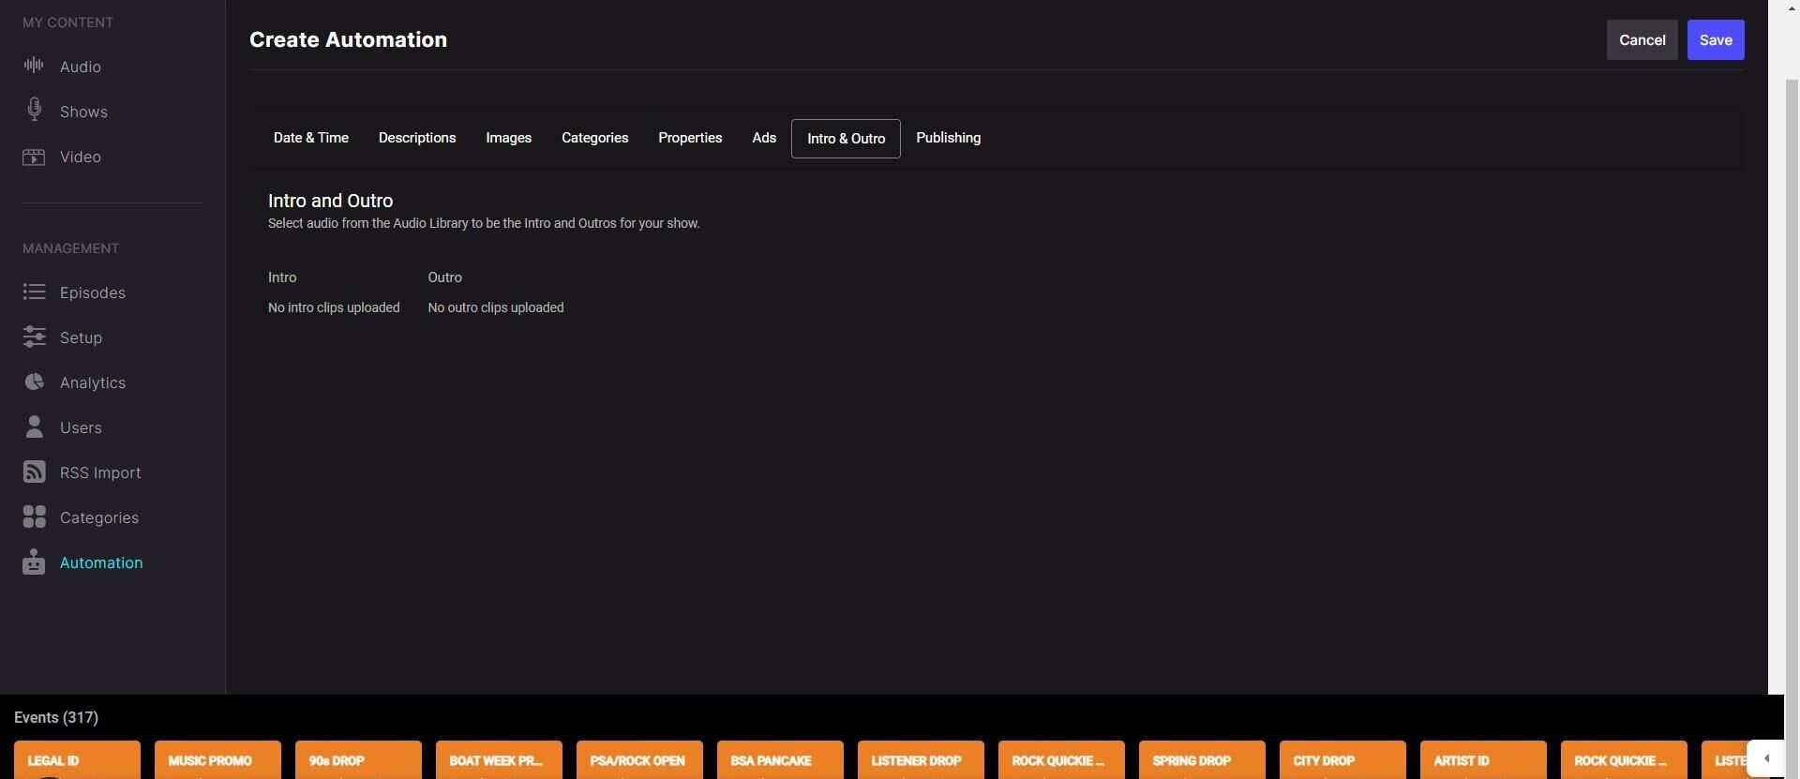Click the BSA PANCAKE event card

pos(780,760)
